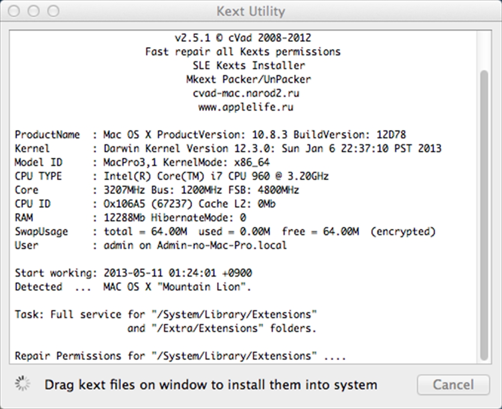
Task: Cancel the running kext repair
Action: pos(453,385)
